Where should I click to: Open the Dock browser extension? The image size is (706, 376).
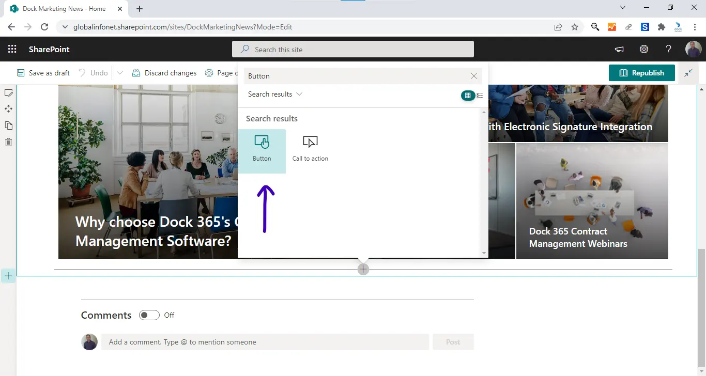tap(678, 27)
